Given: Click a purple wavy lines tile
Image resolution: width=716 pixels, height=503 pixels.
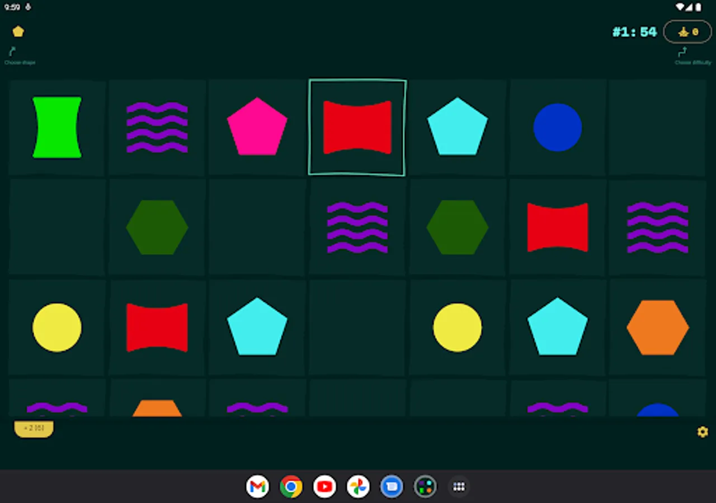Looking at the screenshot, I should [x=157, y=127].
